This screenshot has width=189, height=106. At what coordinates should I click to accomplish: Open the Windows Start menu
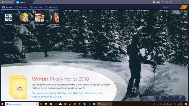[2, 104]
